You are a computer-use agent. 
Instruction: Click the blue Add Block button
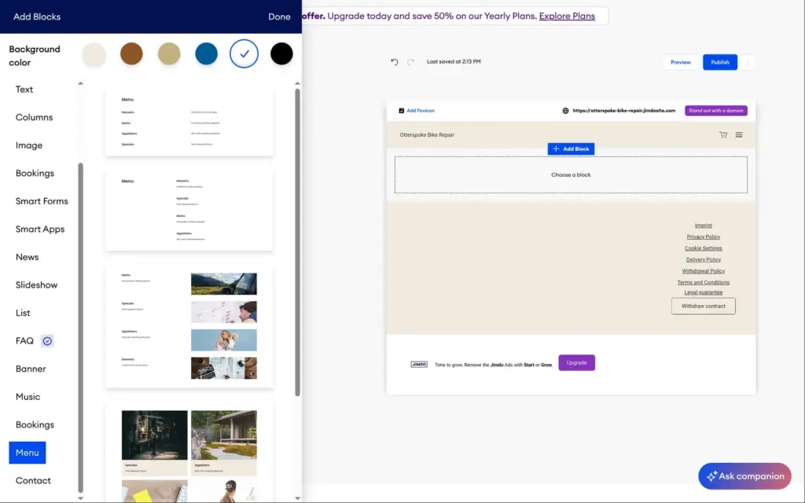tap(571, 149)
